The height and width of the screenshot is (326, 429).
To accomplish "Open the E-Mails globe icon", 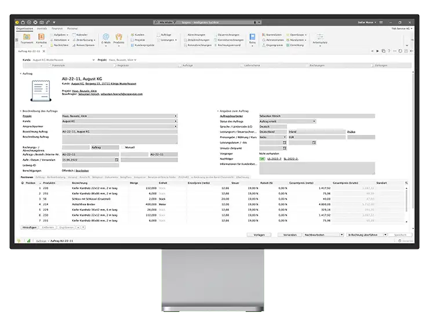I will tap(106, 38).
